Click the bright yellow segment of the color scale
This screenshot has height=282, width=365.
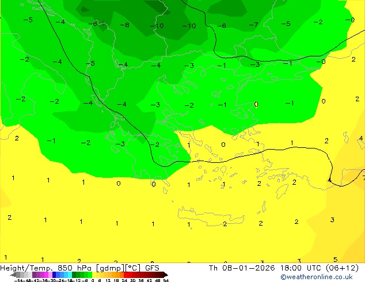pos(94,275)
